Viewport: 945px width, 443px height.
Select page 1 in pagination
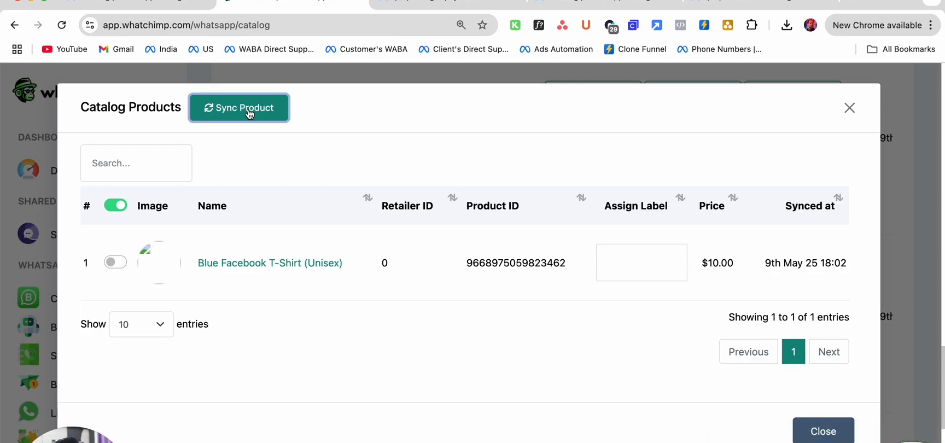pyautogui.click(x=794, y=352)
